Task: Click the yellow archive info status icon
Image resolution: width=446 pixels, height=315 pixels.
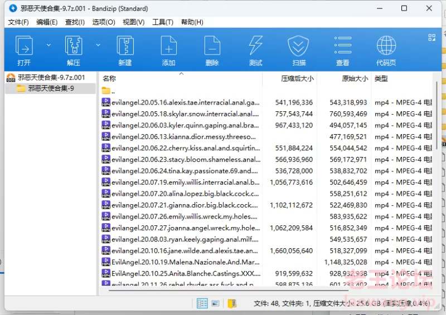Action: [232, 303]
